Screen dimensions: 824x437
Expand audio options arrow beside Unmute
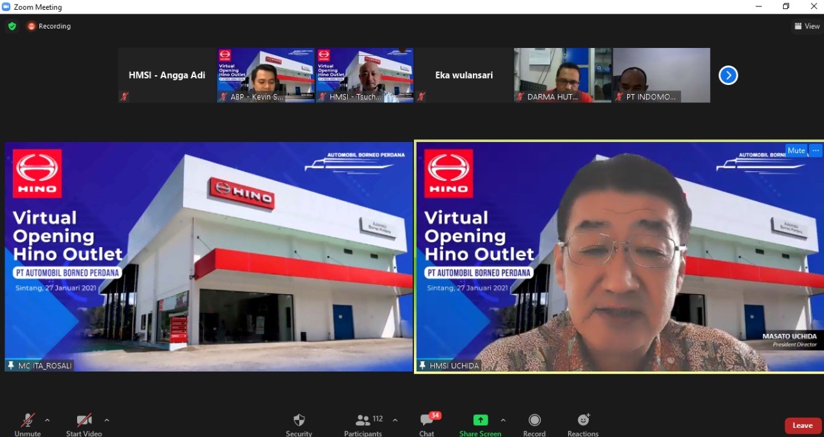click(x=47, y=420)
